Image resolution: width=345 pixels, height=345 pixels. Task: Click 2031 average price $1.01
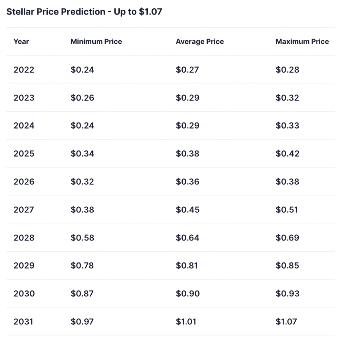[186, 322]
